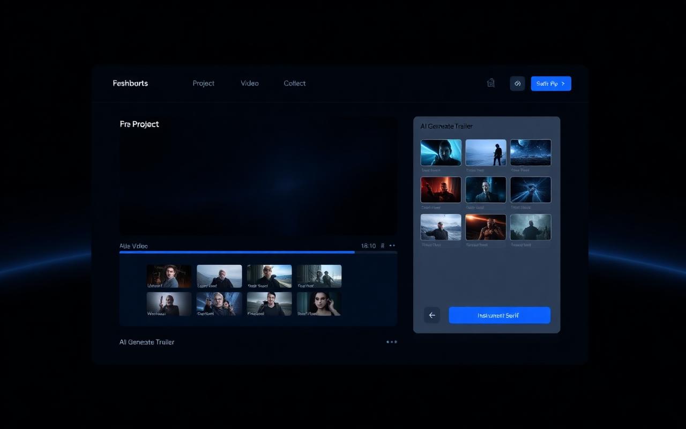Open three-dot menu in bottom AI Generate Trailer row
This screenshot has height=429, width=686.
[392, 342]
